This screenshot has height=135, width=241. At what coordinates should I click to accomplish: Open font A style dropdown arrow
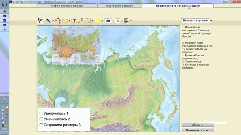121,21
